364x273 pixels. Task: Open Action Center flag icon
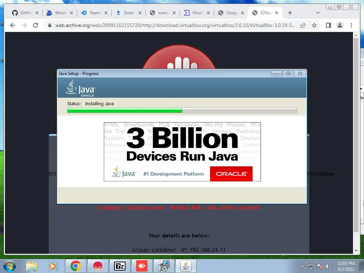(320, 266)
